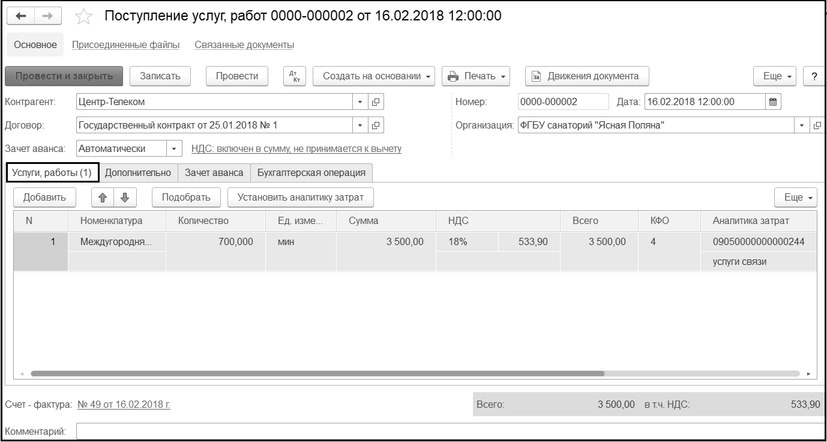Viewport: 827px width, 442px height.
Task: Select unit cell мин
Action: click(301, 242)
